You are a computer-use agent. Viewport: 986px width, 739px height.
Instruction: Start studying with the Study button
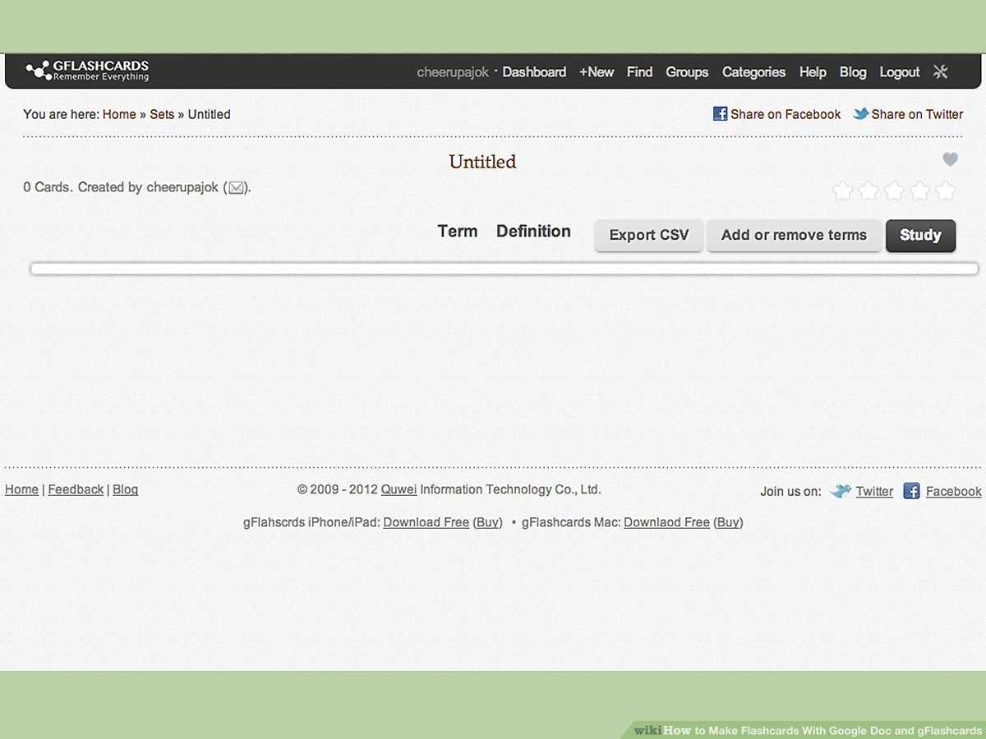point(920,235)
